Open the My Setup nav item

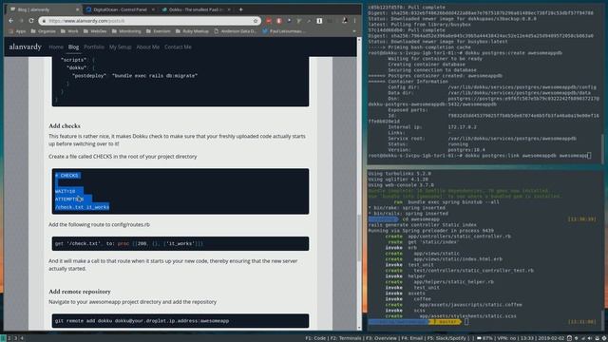(121, 47)
